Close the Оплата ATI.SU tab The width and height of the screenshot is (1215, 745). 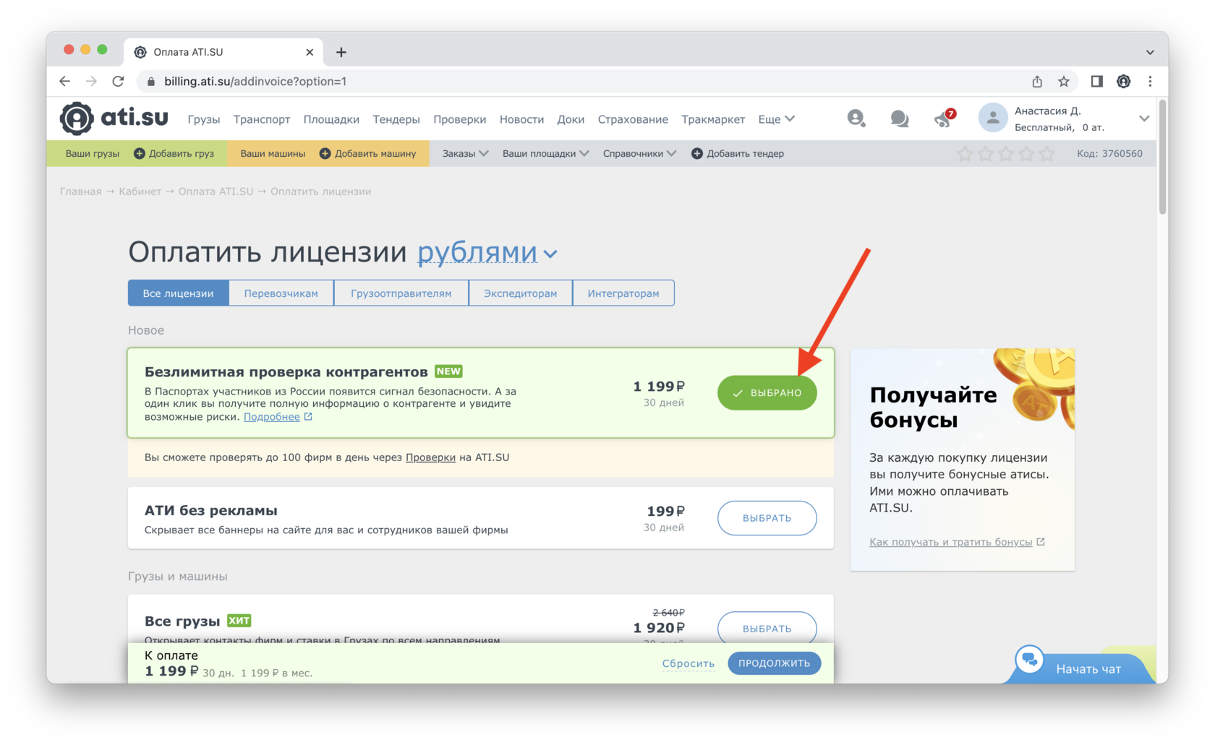point(310,52)
